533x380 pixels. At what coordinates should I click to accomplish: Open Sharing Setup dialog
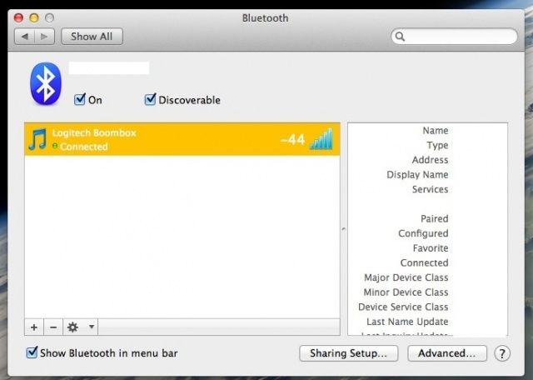tap(348, 353)
